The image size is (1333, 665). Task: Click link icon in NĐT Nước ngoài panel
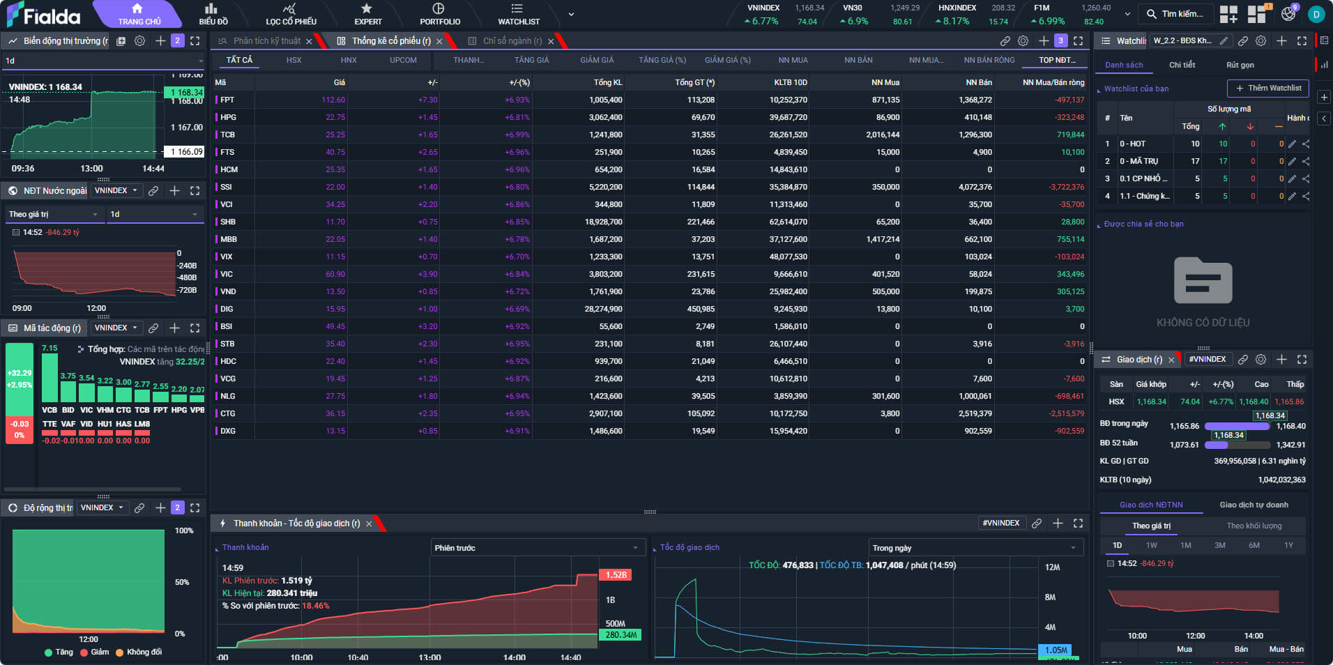[153, 191]
